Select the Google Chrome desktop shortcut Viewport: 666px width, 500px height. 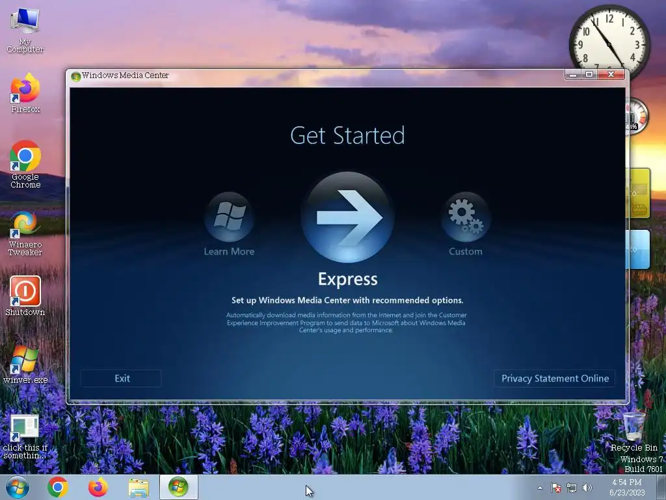tap(25, 164)
